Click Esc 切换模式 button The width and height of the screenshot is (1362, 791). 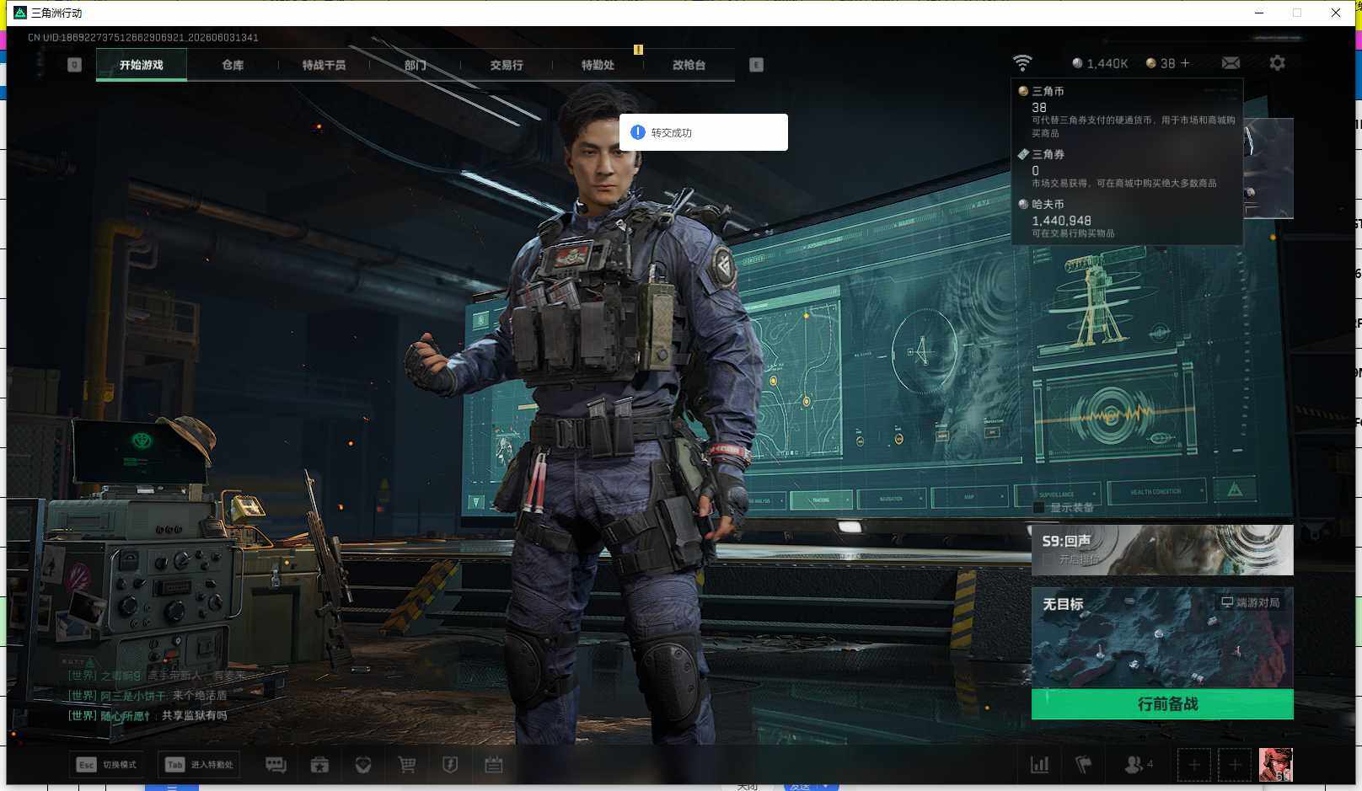[107, 765]
